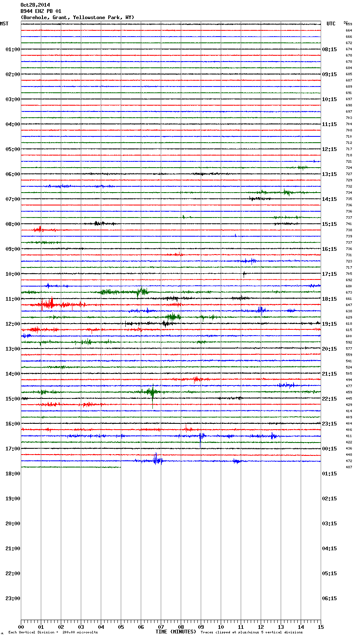
Task: Click the DC offset value 600
Action: point(349,336)
